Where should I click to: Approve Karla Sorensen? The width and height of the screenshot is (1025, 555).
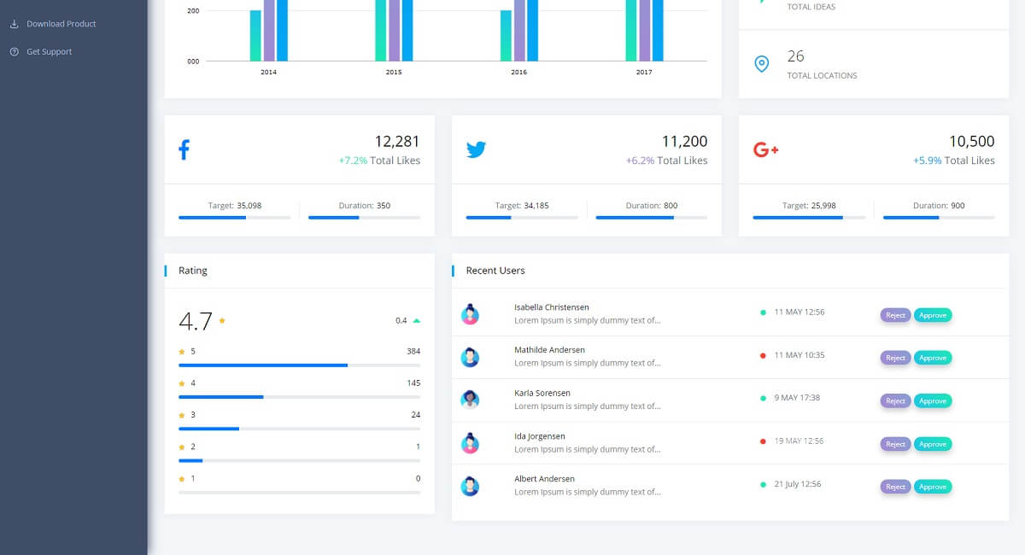click(933, 400)
